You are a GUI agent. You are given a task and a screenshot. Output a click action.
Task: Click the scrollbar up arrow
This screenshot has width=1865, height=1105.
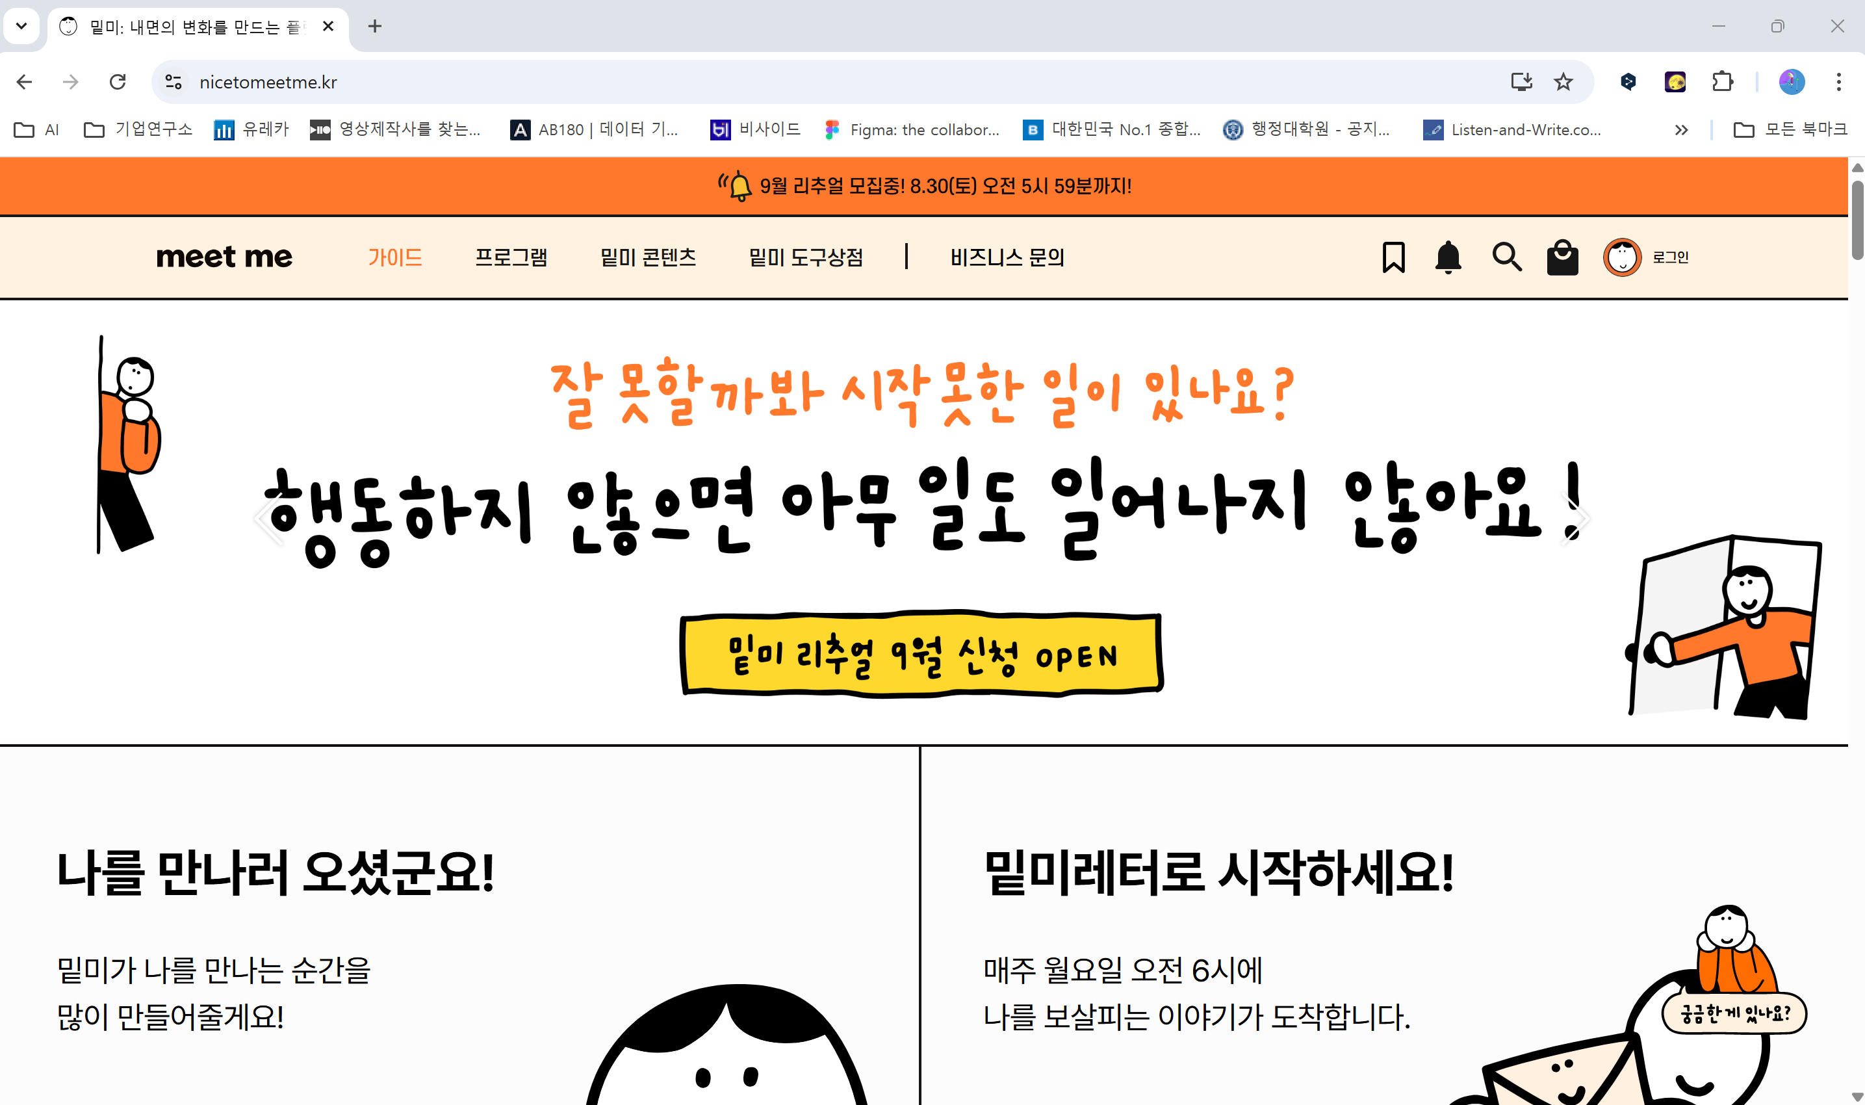point(1857,168)
